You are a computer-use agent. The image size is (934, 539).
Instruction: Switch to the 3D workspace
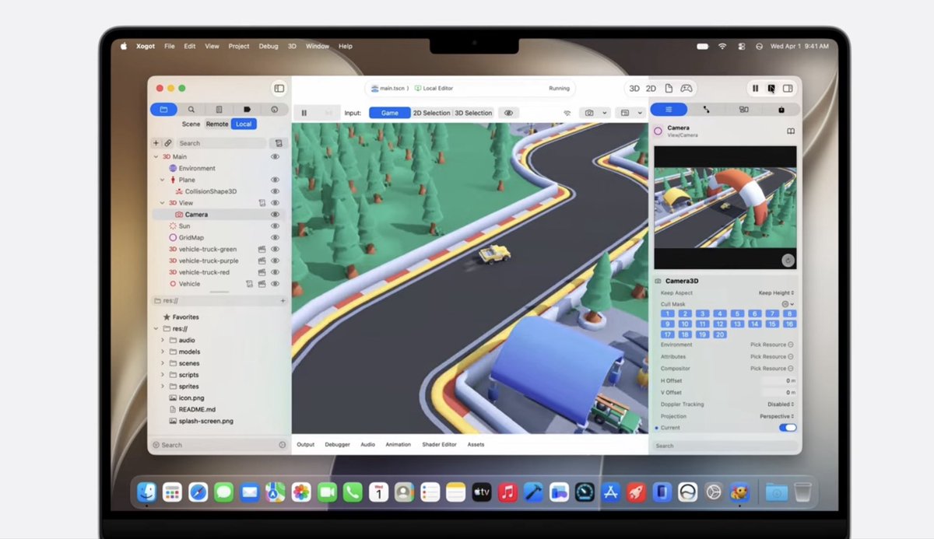pyautogui.click(x=634, y=89)
